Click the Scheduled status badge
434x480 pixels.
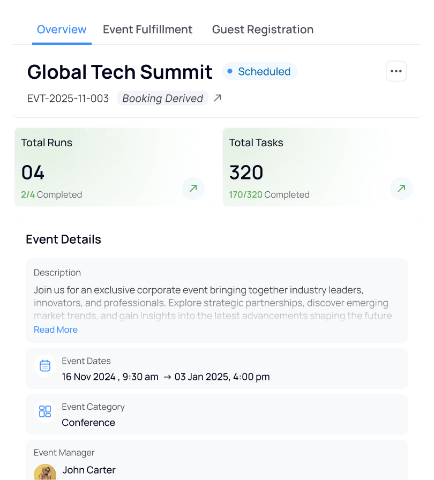259,71
